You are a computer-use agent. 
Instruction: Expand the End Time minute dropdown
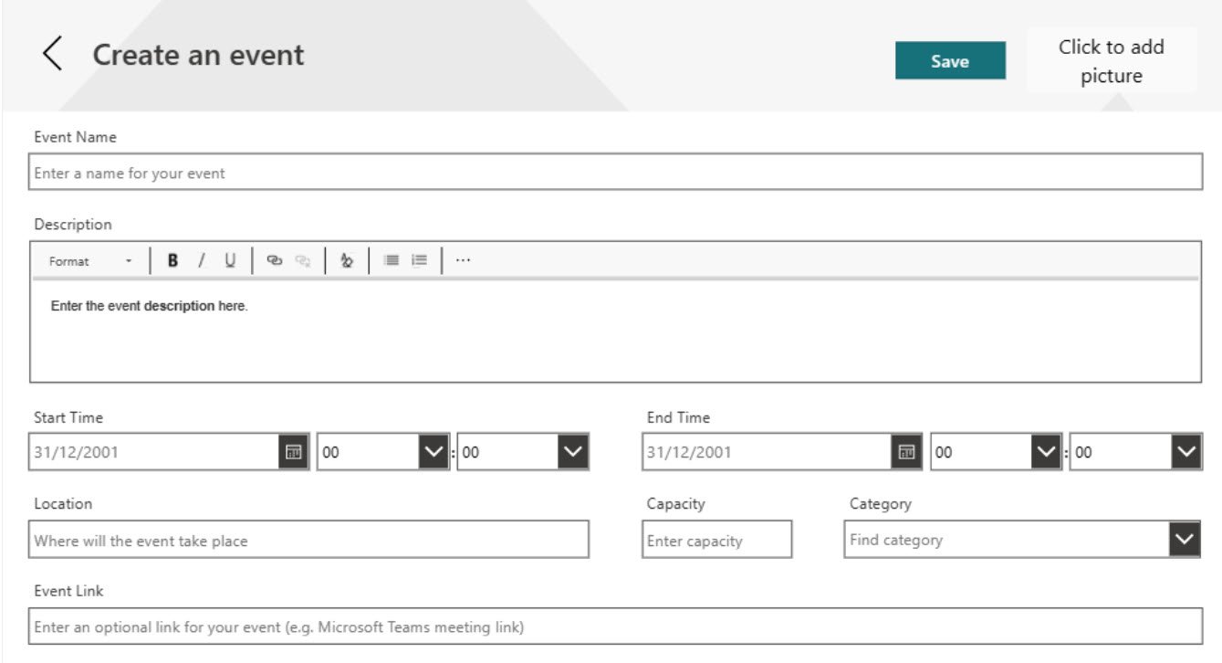[1185, 452]
